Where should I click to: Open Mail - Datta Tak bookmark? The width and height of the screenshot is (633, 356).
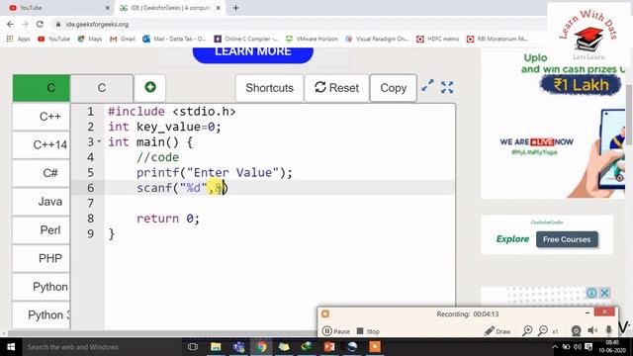pos(174,39)
